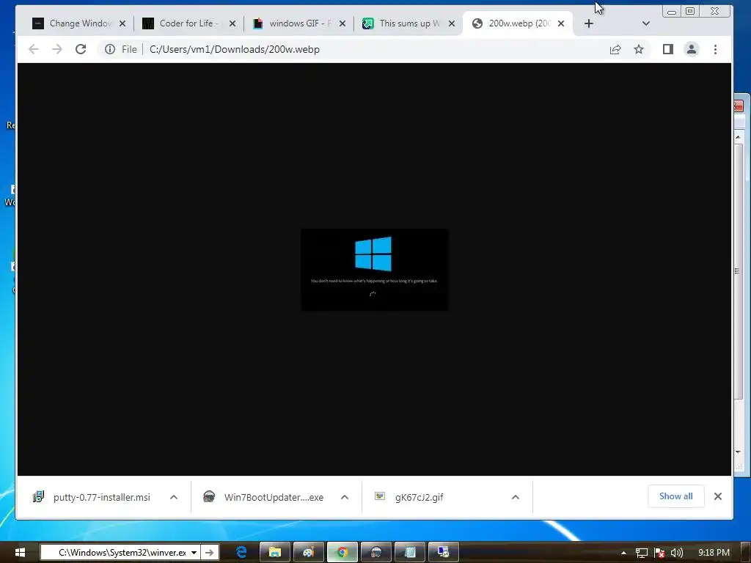
Task: Open the remote desktop taskbar icon
Action: click(443, 553)
